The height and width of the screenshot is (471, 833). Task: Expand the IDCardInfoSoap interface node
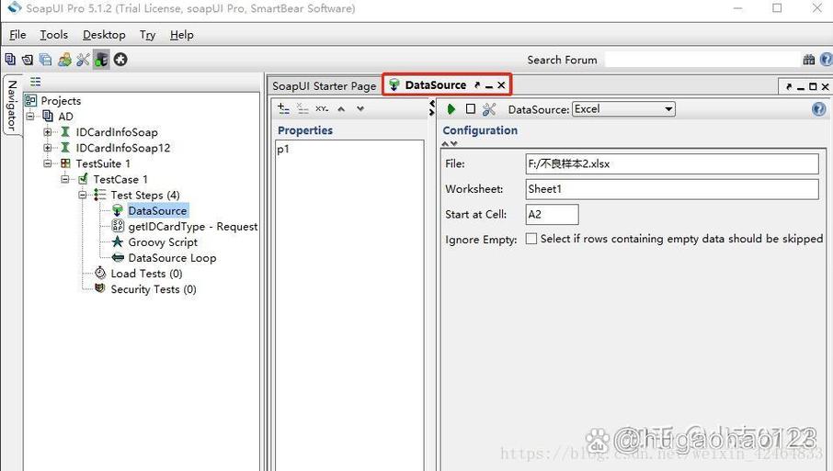click(x=48, y=131)
